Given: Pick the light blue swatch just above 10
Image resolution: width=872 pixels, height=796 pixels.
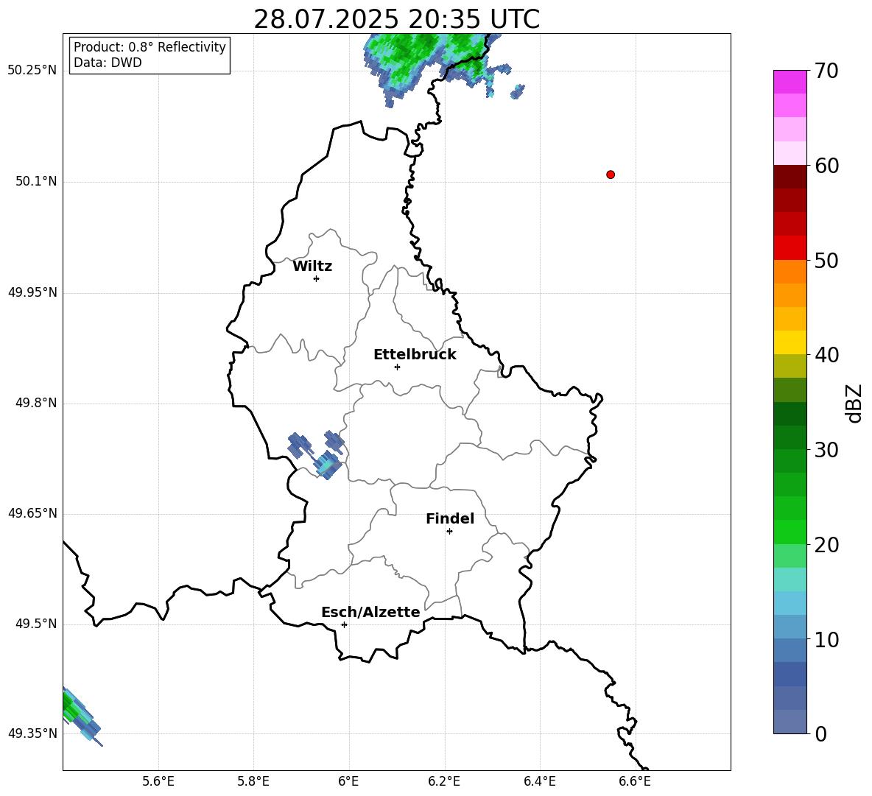Looking at the screenshot, I should [x=790, y=627].
